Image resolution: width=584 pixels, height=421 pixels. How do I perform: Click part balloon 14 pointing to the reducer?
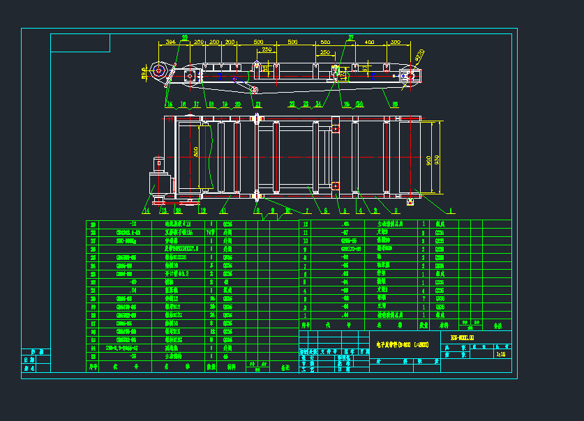click(x=148, y=208)
